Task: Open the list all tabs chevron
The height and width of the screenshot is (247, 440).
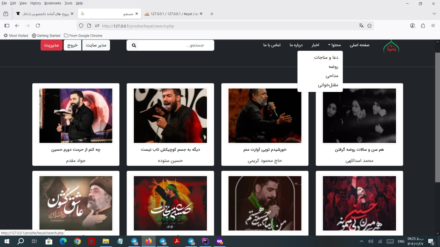Action: pos(434,14)
